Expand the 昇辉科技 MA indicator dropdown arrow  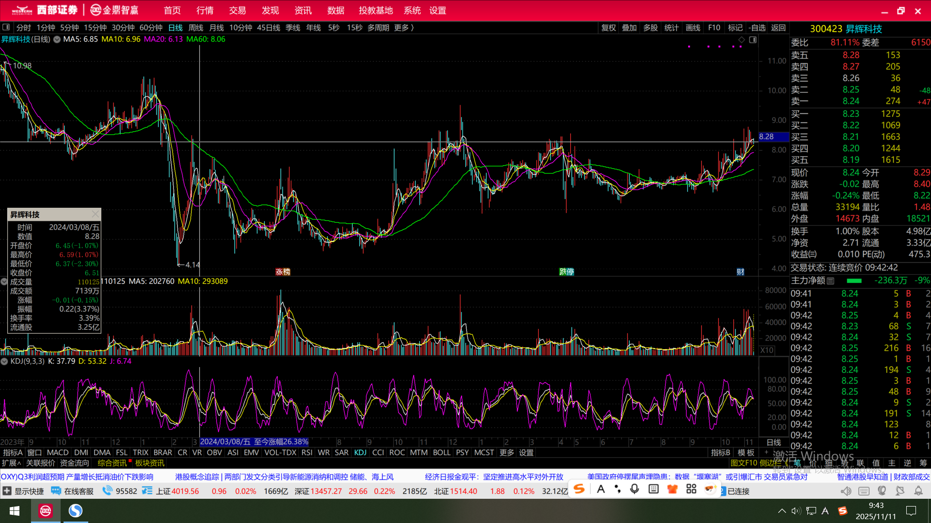(x=57, y=39)
